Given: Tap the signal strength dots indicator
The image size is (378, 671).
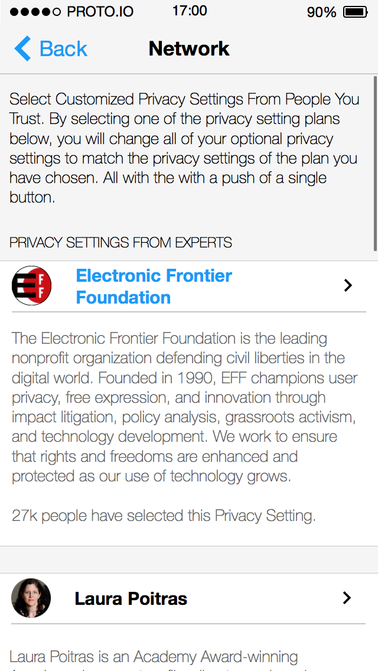Looking at the screenshot, I should pos(35,12).
